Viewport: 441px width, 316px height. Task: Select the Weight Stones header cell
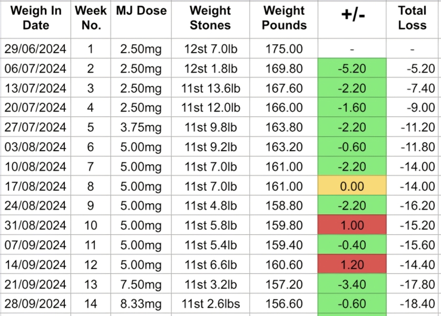(x=210, y=18)
